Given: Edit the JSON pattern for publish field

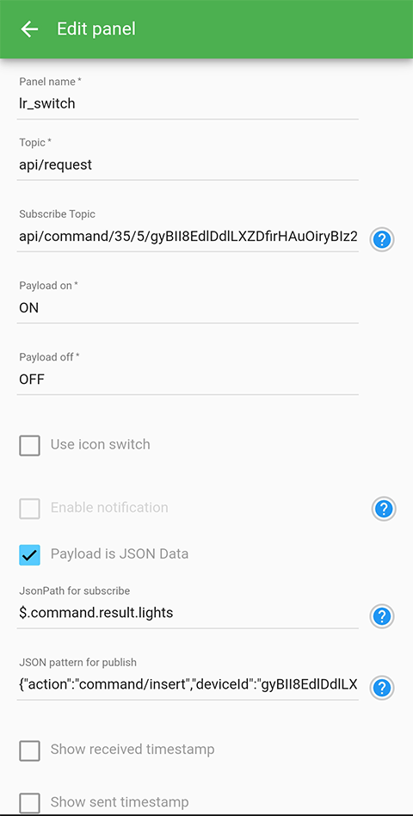Looking at the screenshot, I should point(188,685).
